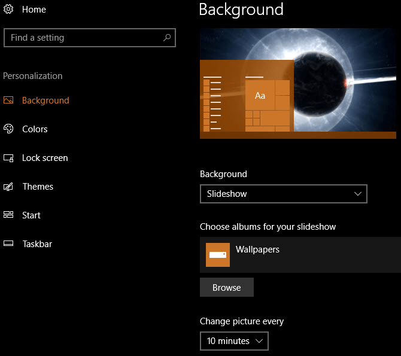
Task: Click the Home gear icon
Action: click(8, 10)
